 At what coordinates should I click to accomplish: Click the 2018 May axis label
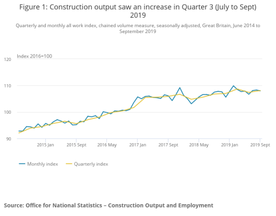199,145
